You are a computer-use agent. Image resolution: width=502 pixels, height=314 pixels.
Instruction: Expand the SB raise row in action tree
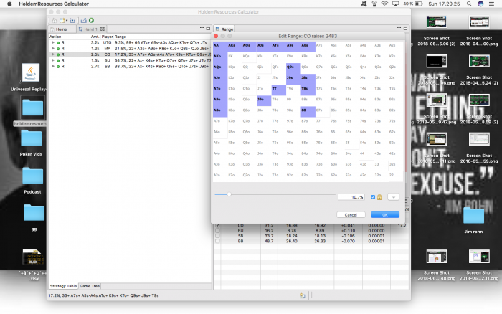(53, 66)
